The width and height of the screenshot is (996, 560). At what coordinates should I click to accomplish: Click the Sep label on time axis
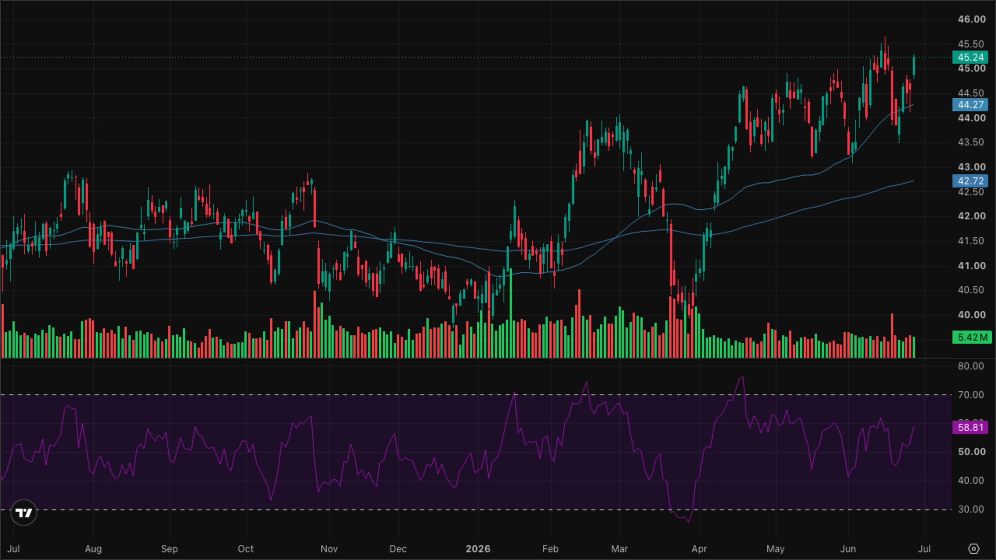pos(169,549)
